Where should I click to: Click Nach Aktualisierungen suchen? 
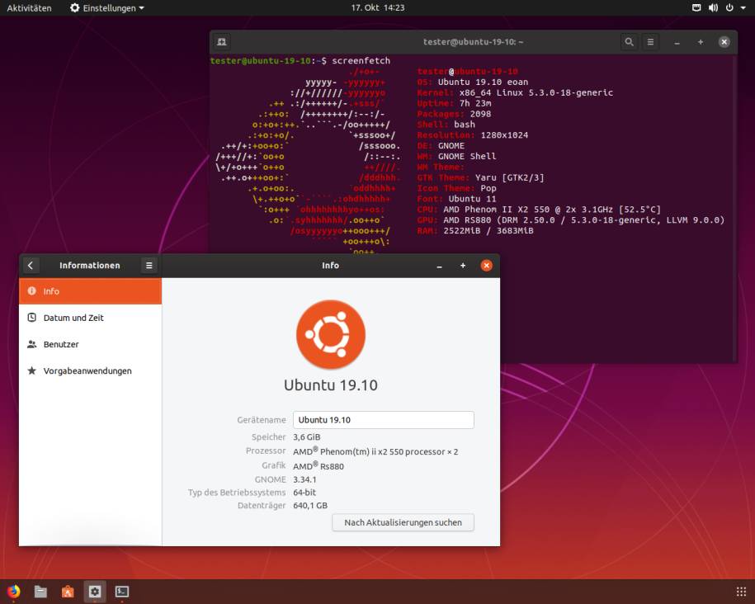(403, 522)
